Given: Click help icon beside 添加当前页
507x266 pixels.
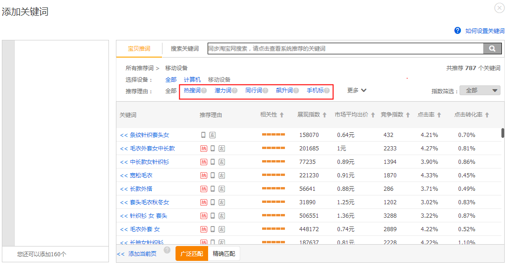Looking at the screenshot, I should click(x=167, y=250).
